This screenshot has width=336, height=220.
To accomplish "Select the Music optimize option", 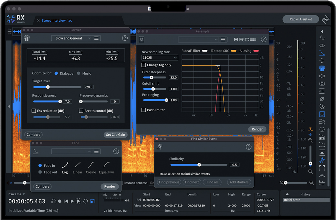I will (x=79, y=73).
